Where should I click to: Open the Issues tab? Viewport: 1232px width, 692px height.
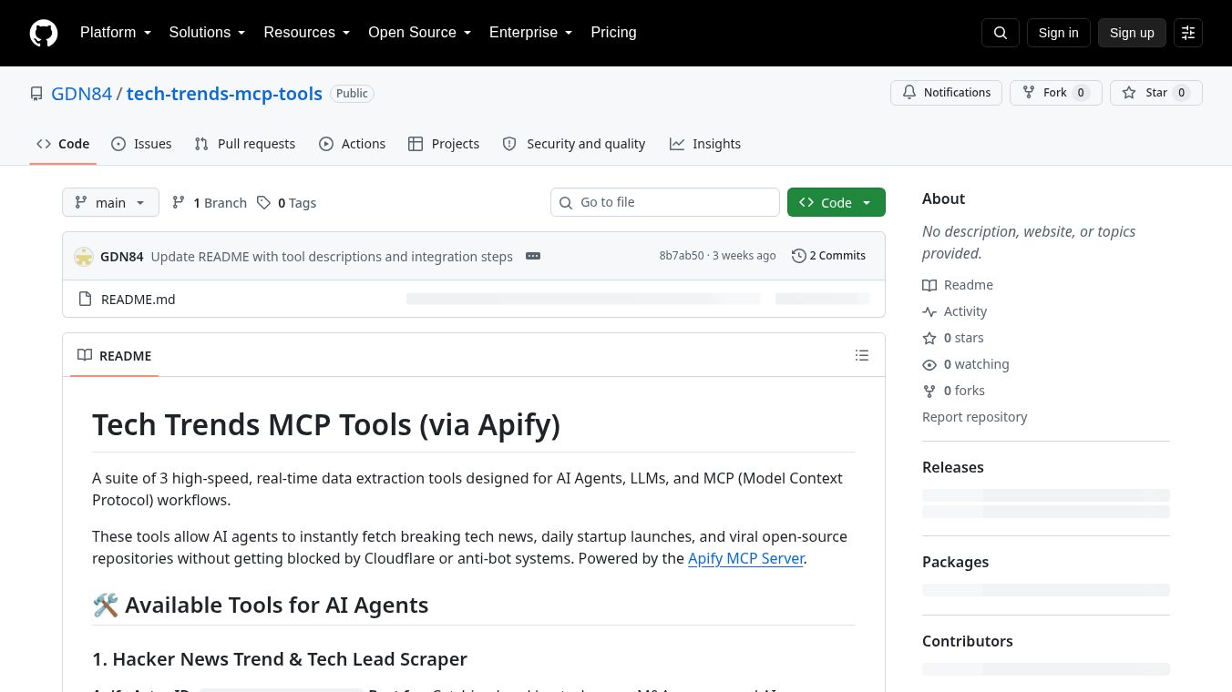coord(141,144)
